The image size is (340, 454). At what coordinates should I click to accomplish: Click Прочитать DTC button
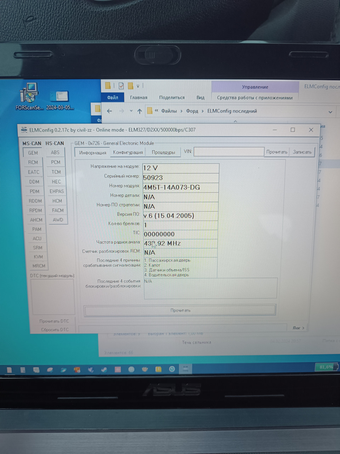(x=54, y=321)
